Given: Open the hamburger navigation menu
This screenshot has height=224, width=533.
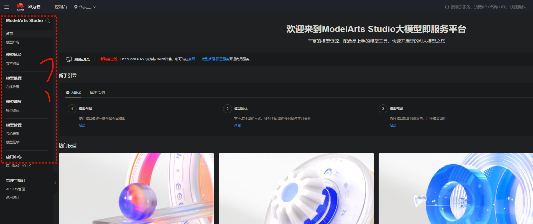Looking at the screenshot, I should (7, 7).
